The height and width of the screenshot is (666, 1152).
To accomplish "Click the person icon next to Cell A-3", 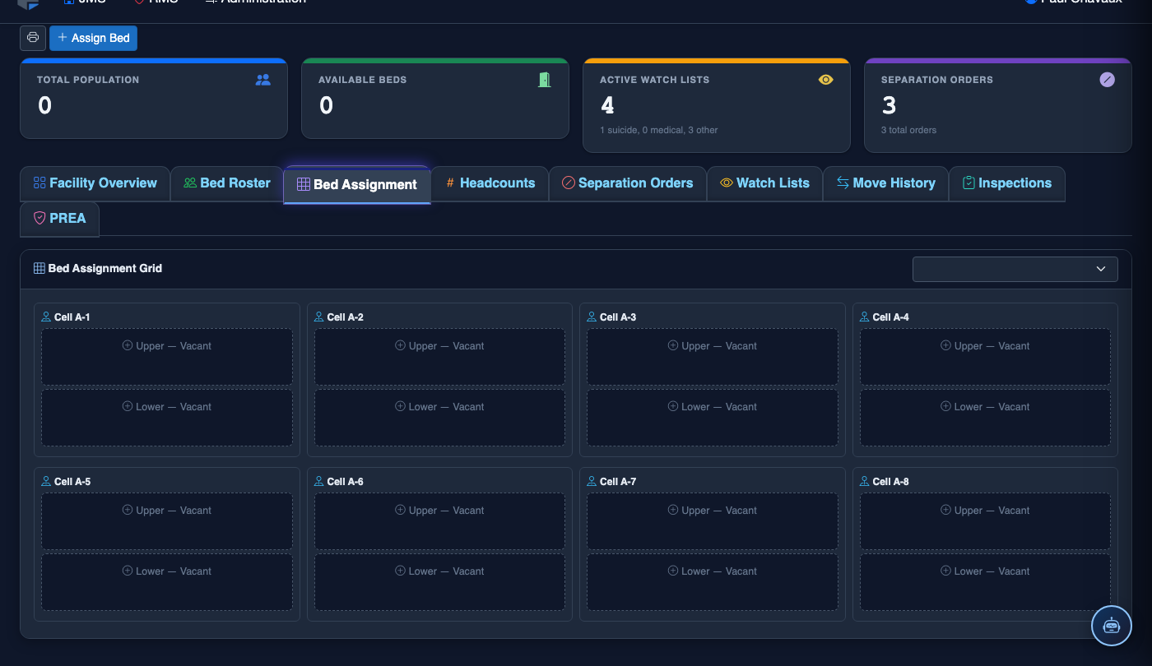I will tap(592, 317).
